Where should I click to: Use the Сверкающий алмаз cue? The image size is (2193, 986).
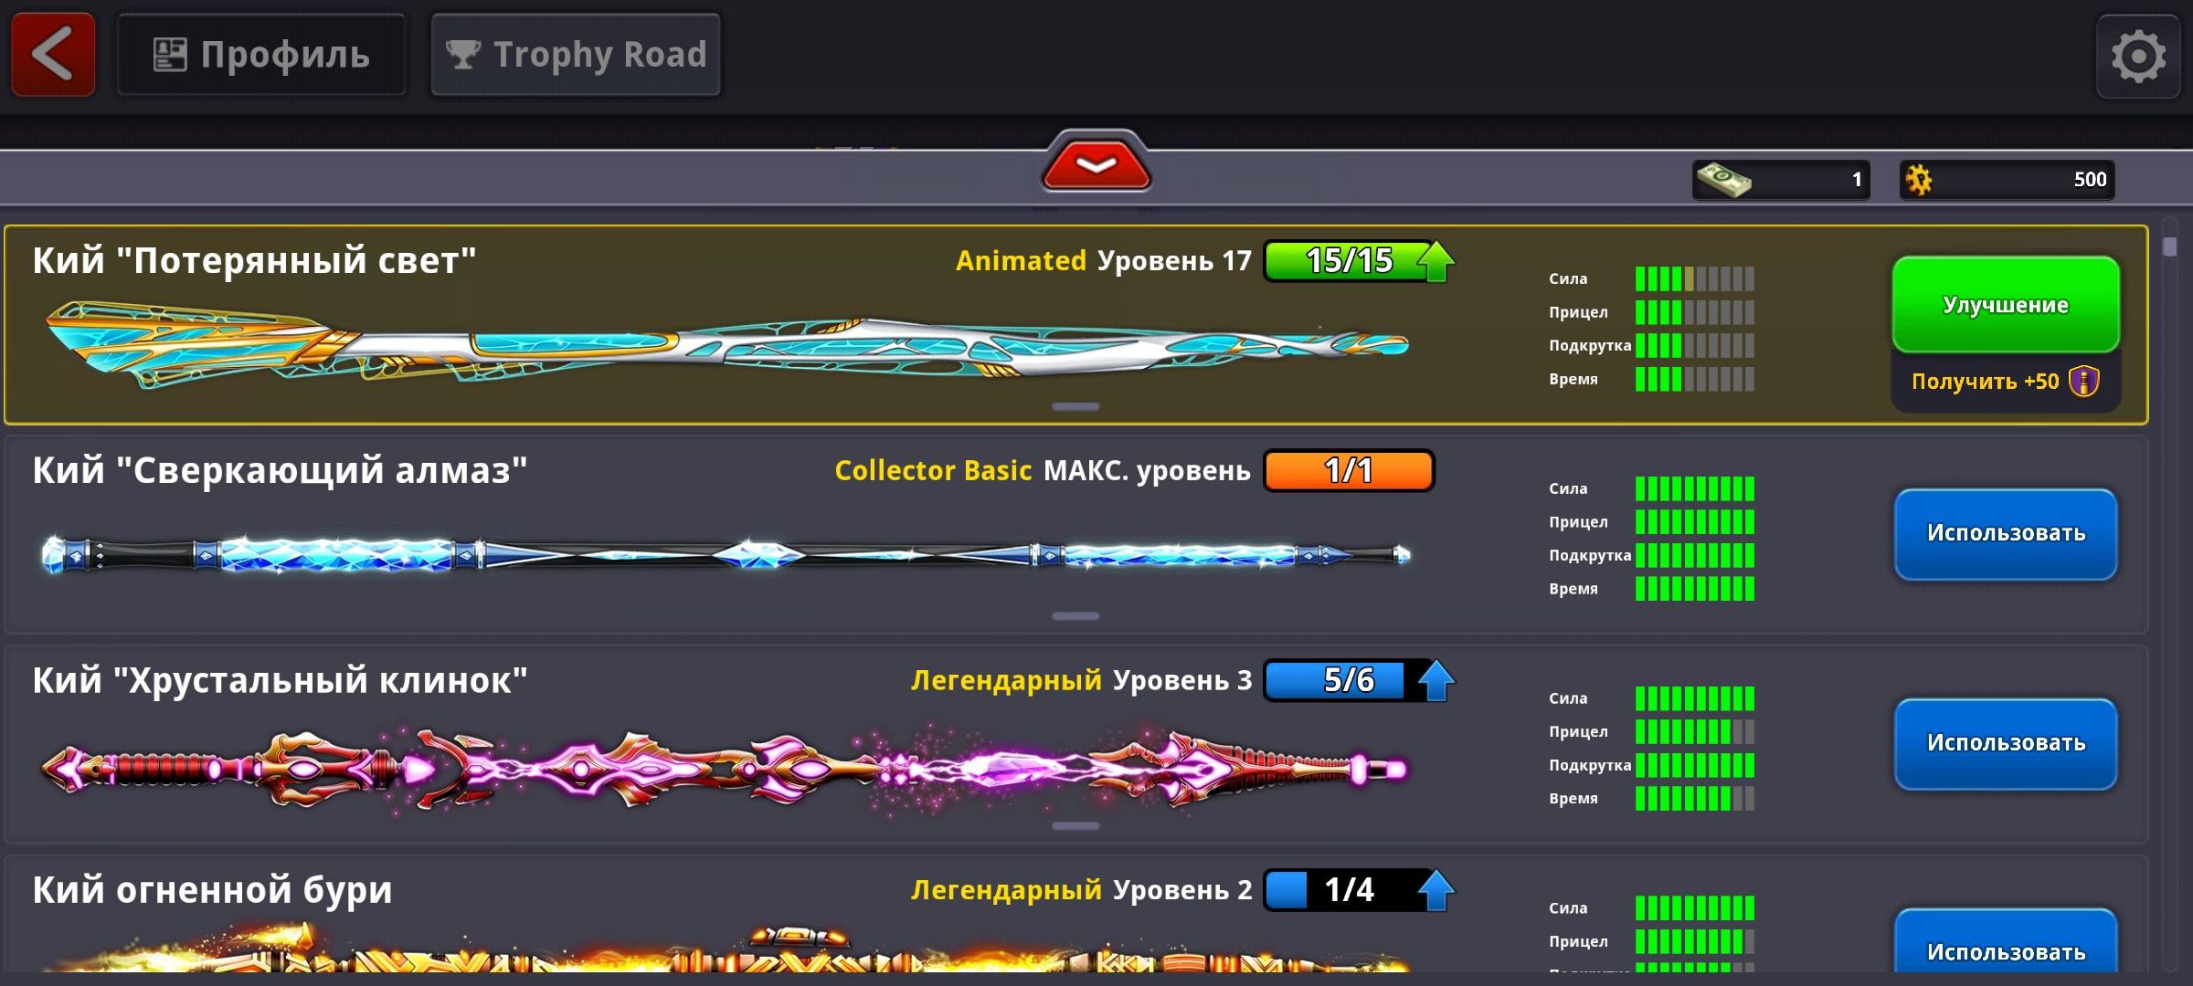point(2006,534)
